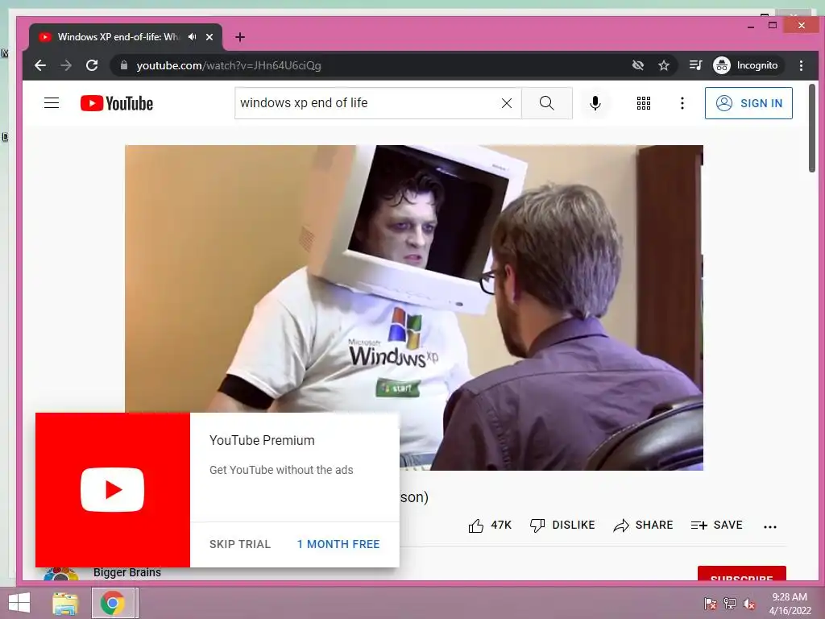This screenshot has width=825, height=619.
Task: Save the video to a playlist
Action: 716,526
